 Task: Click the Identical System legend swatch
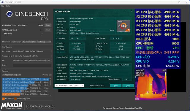[15, 99]
